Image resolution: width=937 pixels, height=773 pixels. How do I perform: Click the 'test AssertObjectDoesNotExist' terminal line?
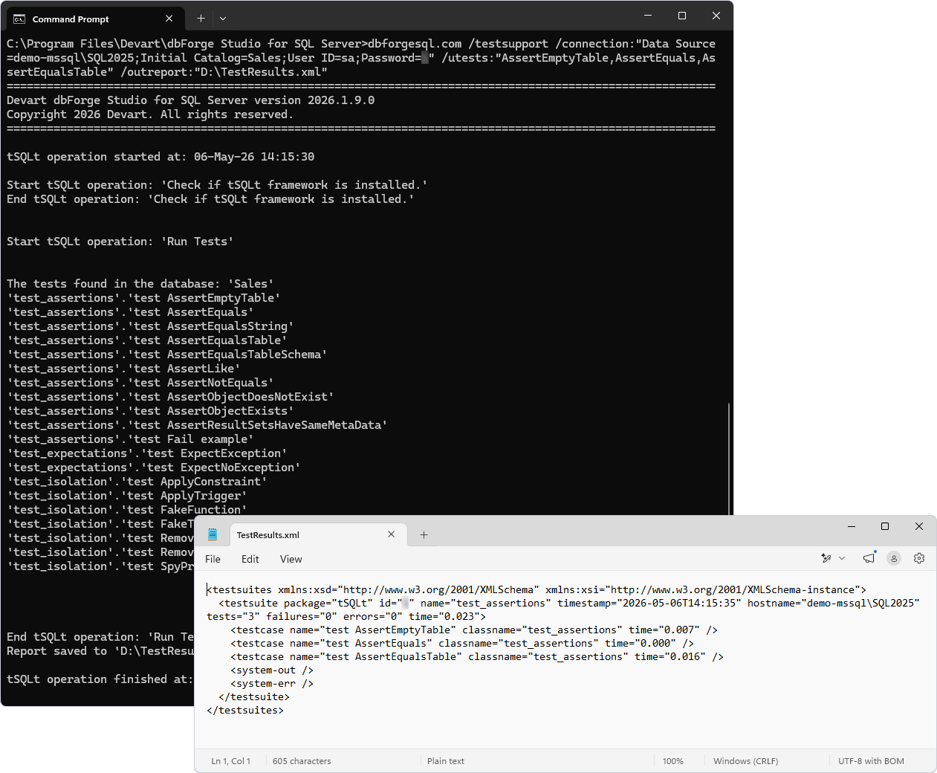point(170,397)
